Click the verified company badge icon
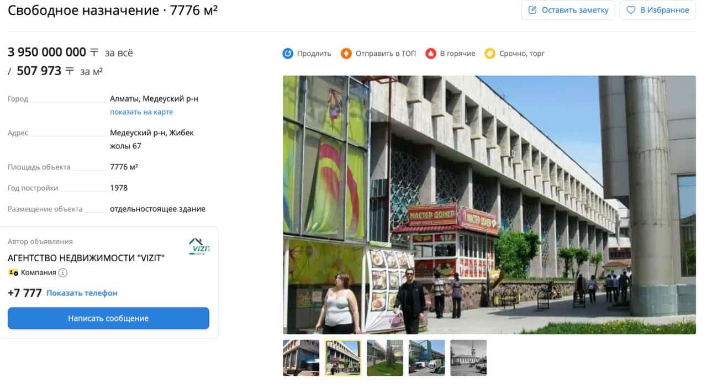 (x=13, y=273)
